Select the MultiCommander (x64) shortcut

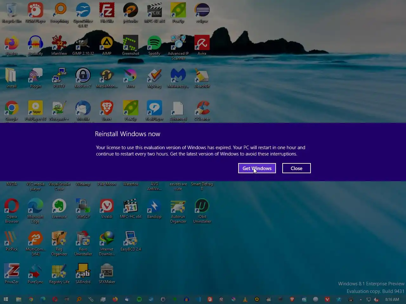(36, 244)
